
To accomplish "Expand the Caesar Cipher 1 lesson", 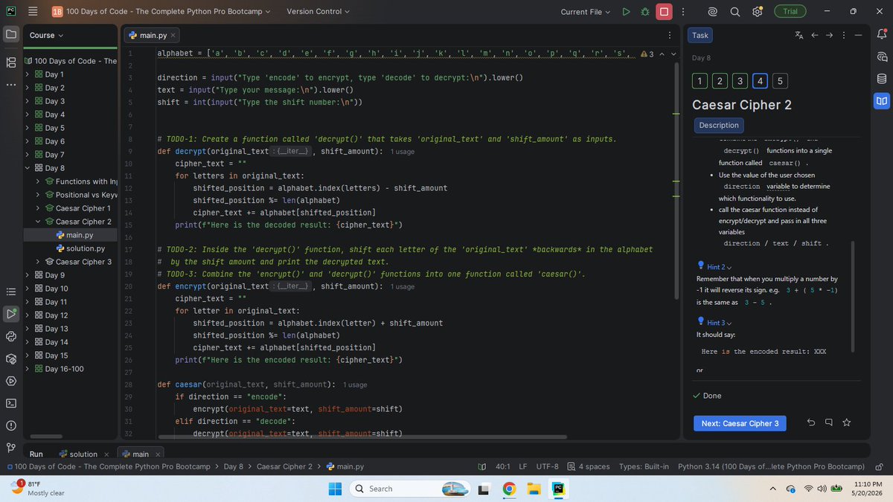I will click(39, 208).
